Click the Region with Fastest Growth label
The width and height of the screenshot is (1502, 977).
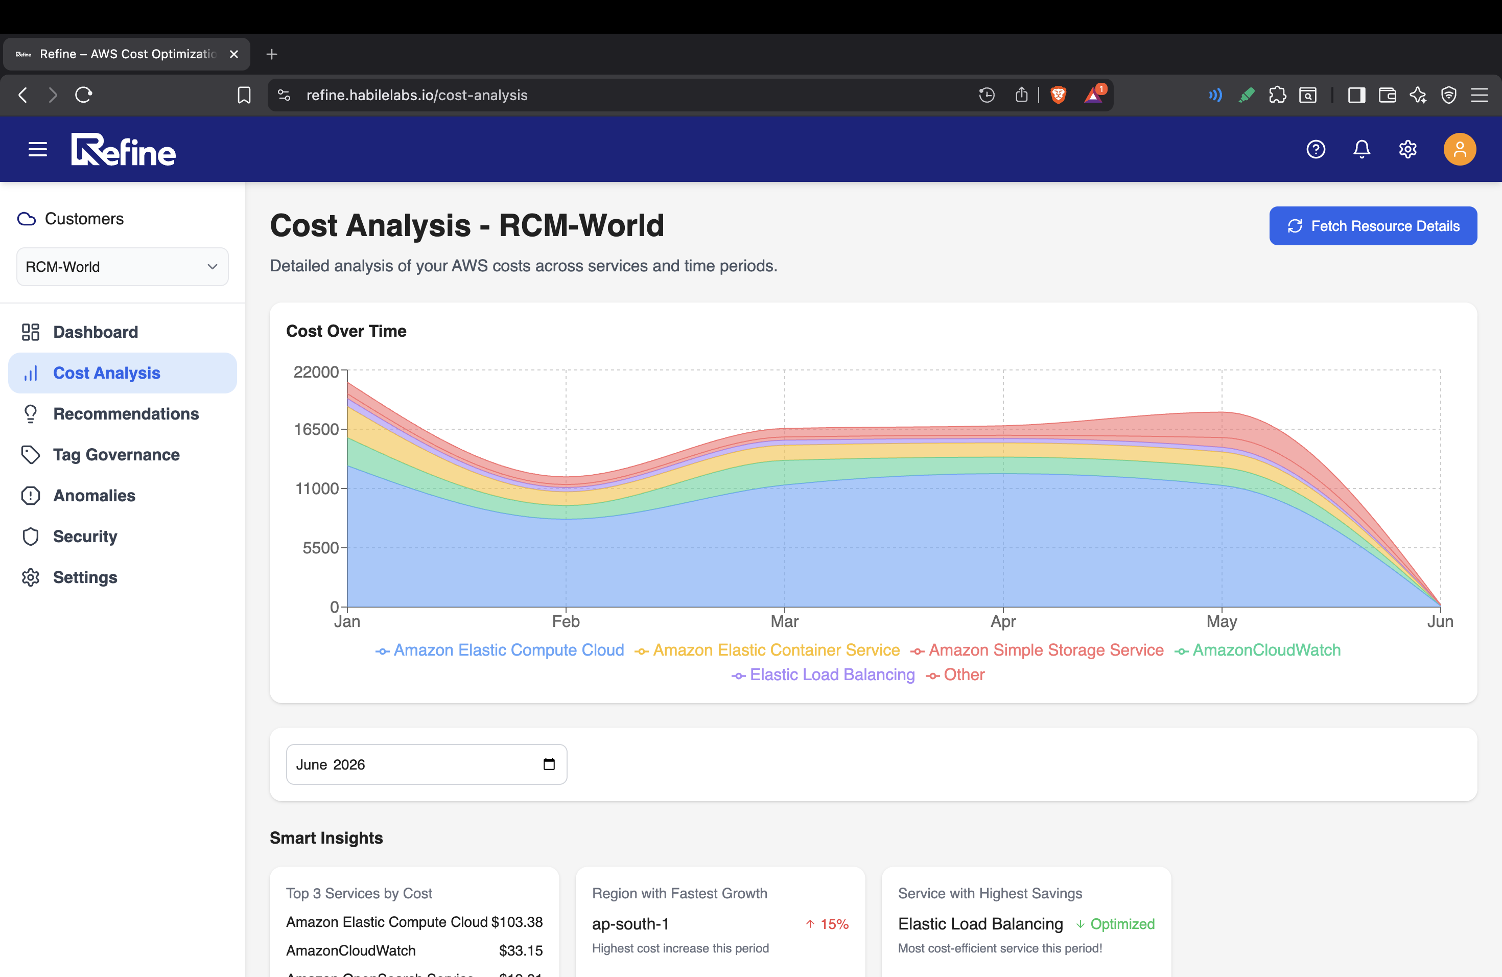679,893
